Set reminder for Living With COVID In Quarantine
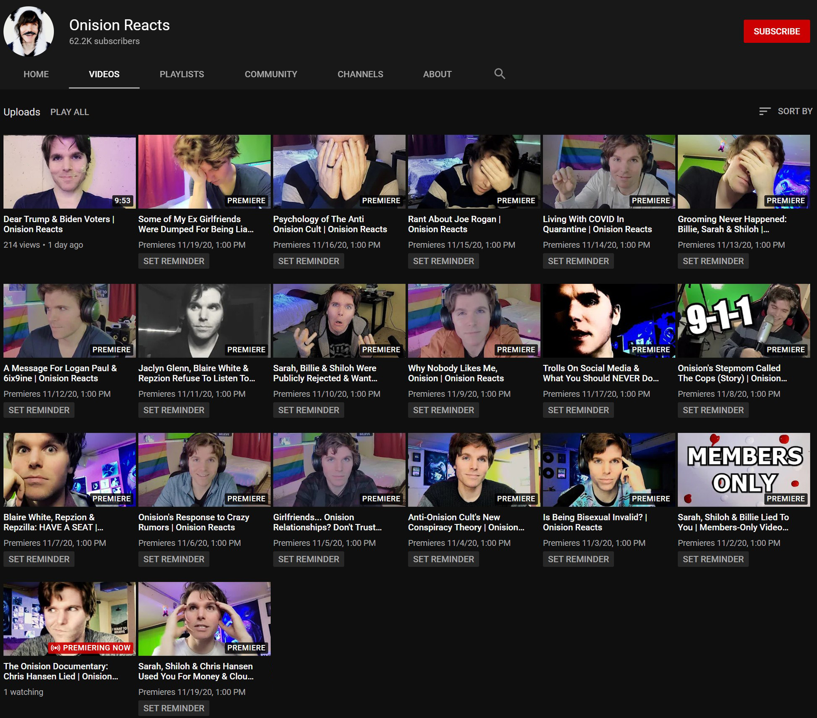This screenshot has height=718, width=817. pos(578,261)
